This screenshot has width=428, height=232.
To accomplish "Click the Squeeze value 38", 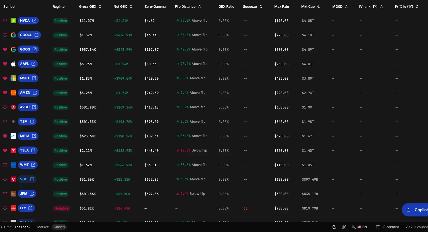I will pyautogui.click(x=245, y=208).
